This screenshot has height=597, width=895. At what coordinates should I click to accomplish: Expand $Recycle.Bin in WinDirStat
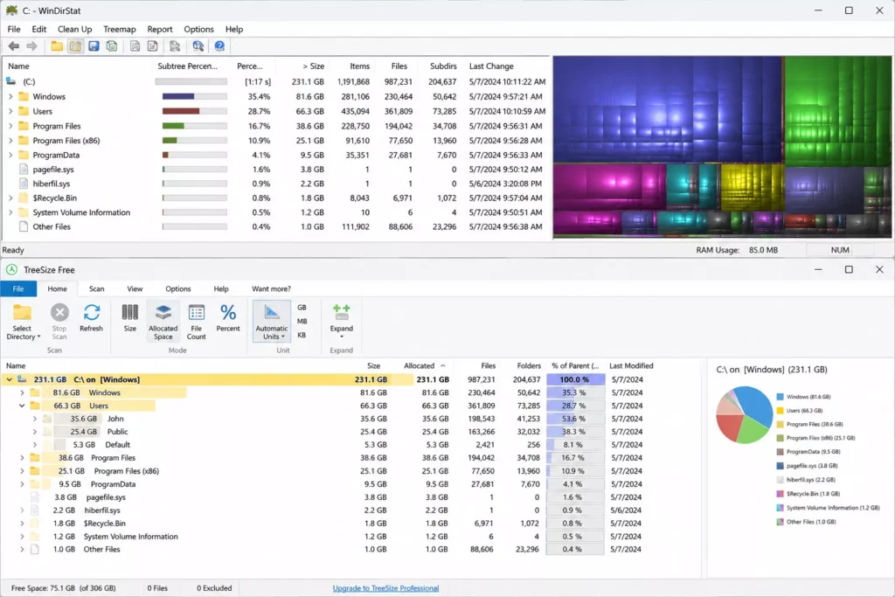(10, 198)
